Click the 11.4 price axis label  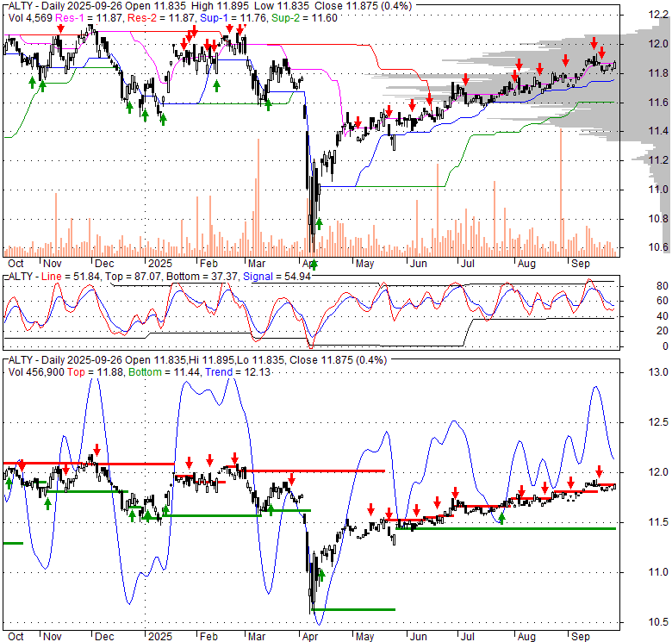click(x=658, y=131)
